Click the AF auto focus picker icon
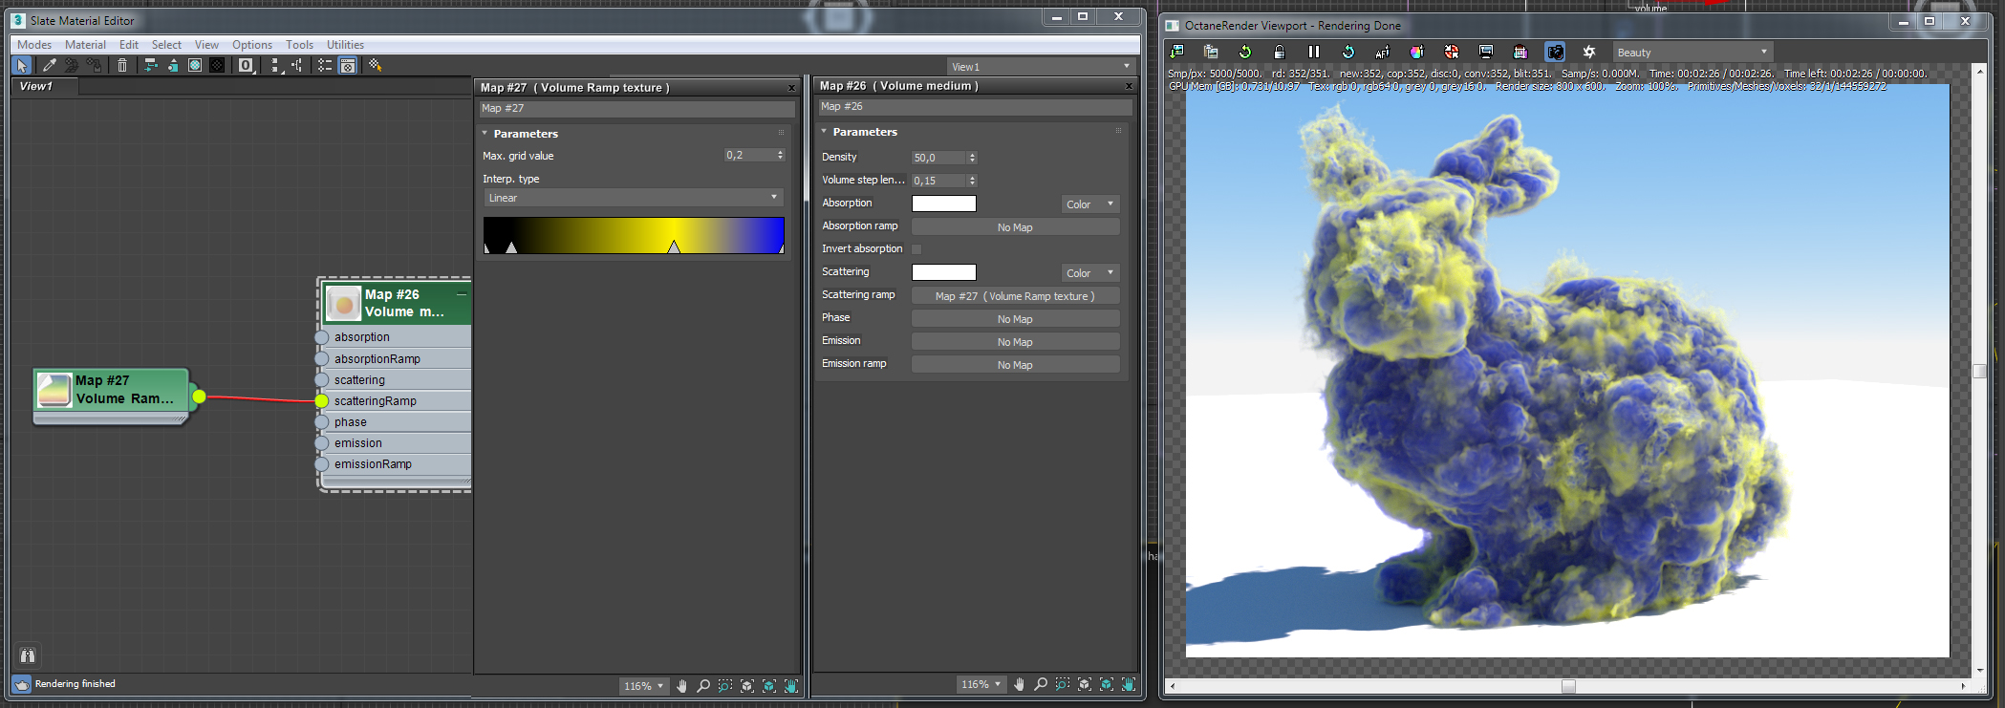The width and height of the screenshot is (2005, 708). 1382,53
